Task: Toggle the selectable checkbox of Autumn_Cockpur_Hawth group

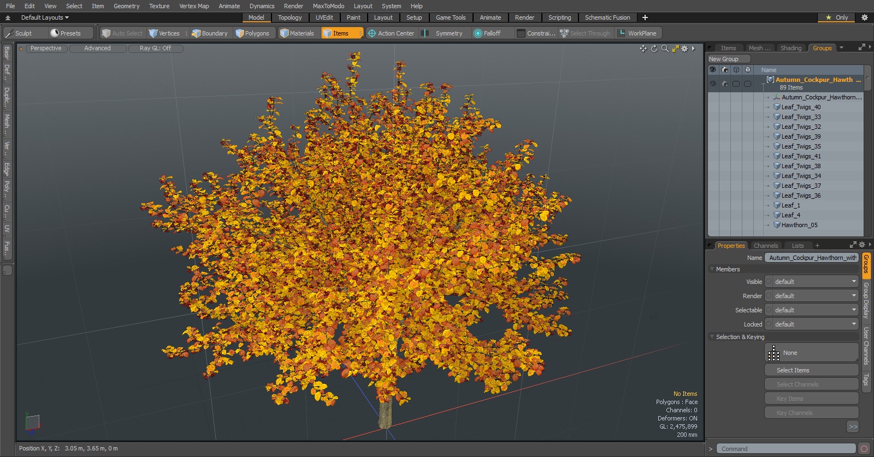Action: [736, 84]
